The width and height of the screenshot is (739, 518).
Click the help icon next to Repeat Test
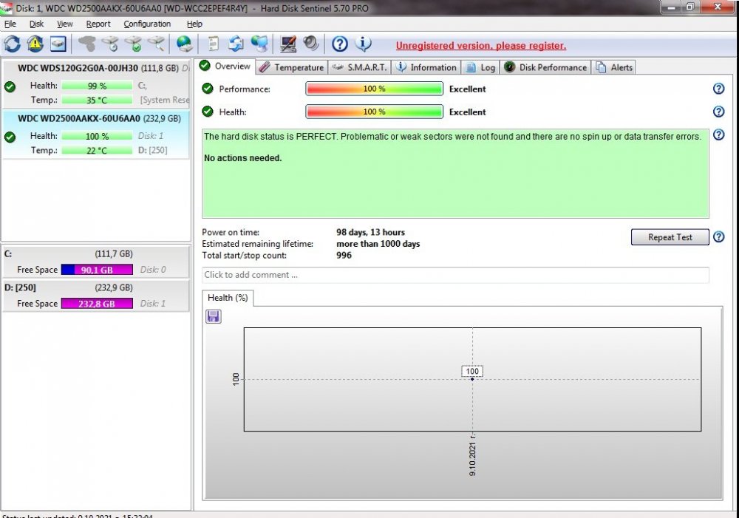[718, 237]
